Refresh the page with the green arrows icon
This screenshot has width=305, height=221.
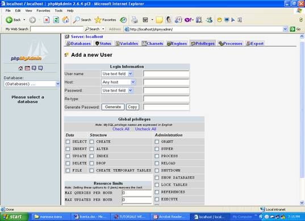pyautogui.click(x=56, y=20)
